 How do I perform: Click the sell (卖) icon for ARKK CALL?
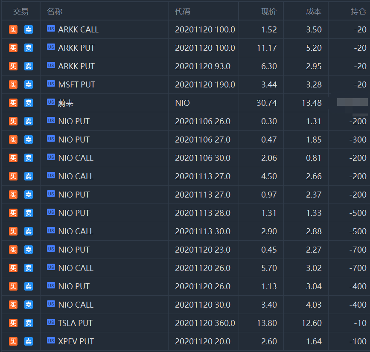[29, 29]
